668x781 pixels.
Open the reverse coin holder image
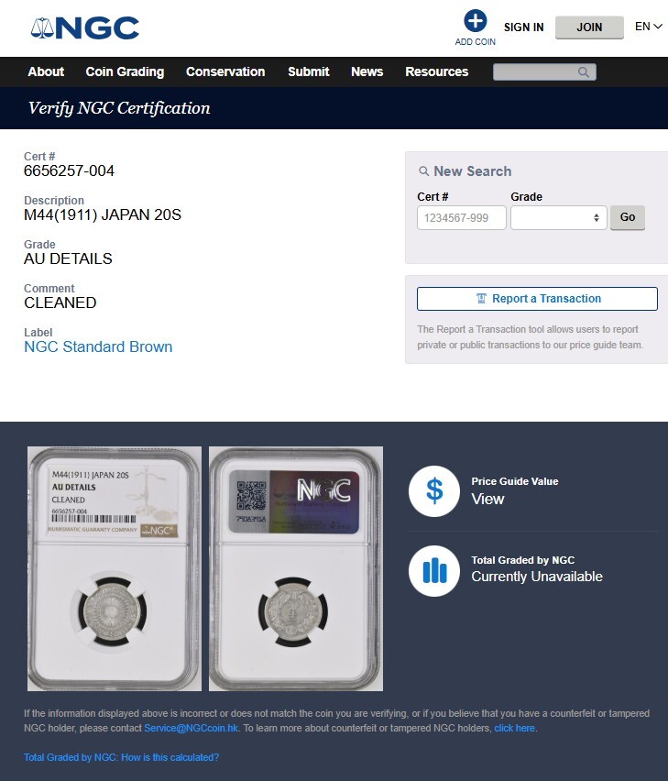296,568
